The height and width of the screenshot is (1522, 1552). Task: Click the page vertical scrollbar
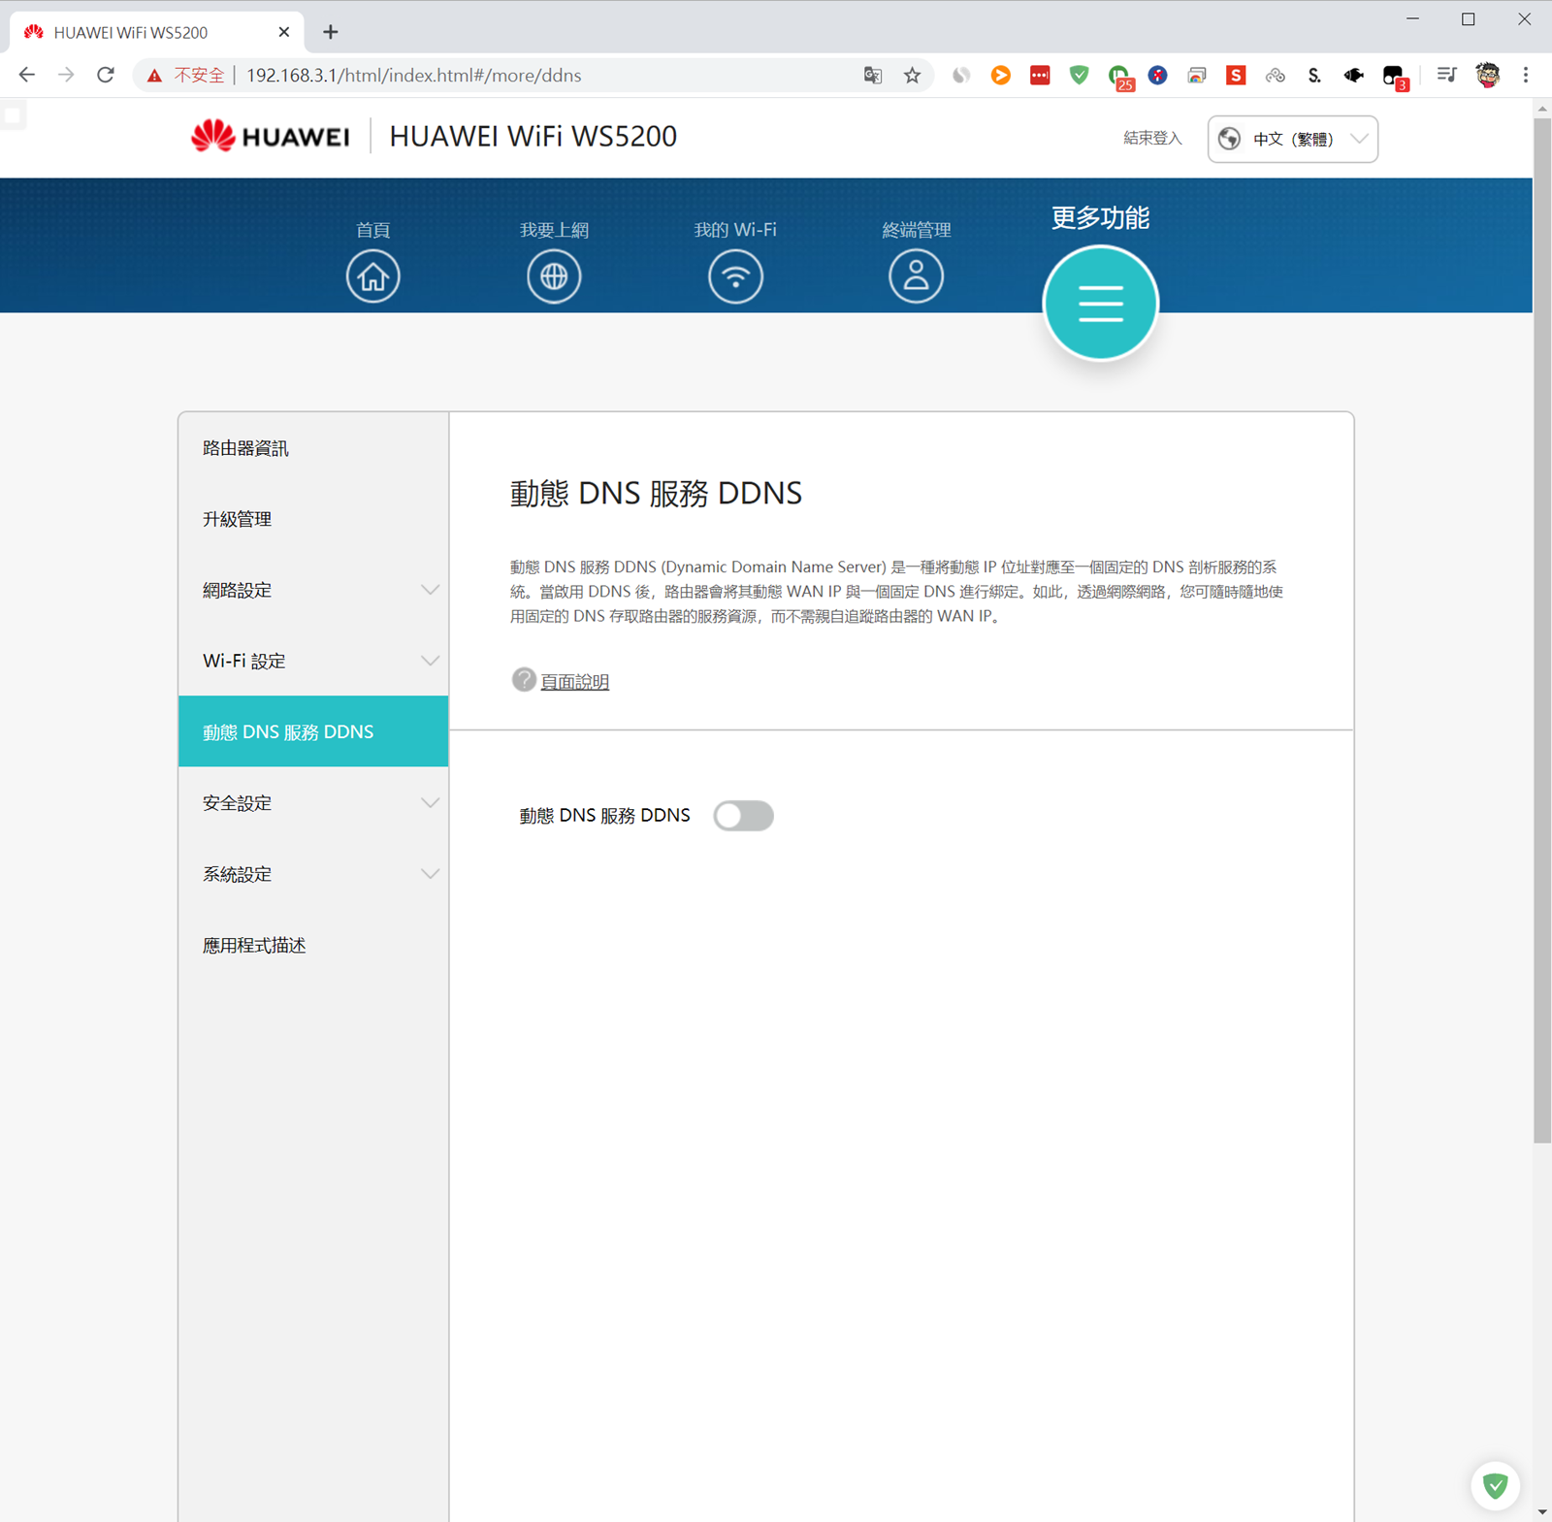pyautogui.click(x=1541, y=631)
